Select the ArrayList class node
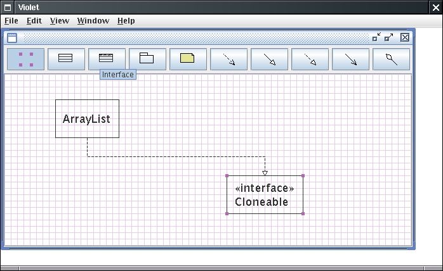 [87, 119]
